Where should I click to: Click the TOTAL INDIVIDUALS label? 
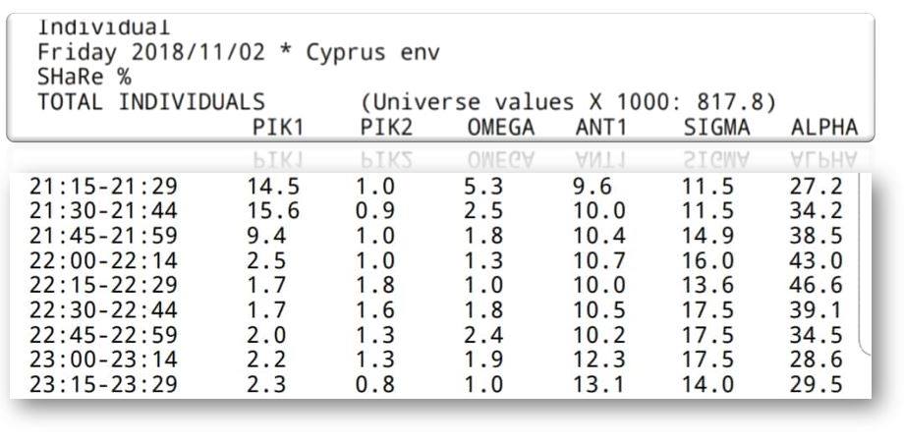click(x=151, y=102)
